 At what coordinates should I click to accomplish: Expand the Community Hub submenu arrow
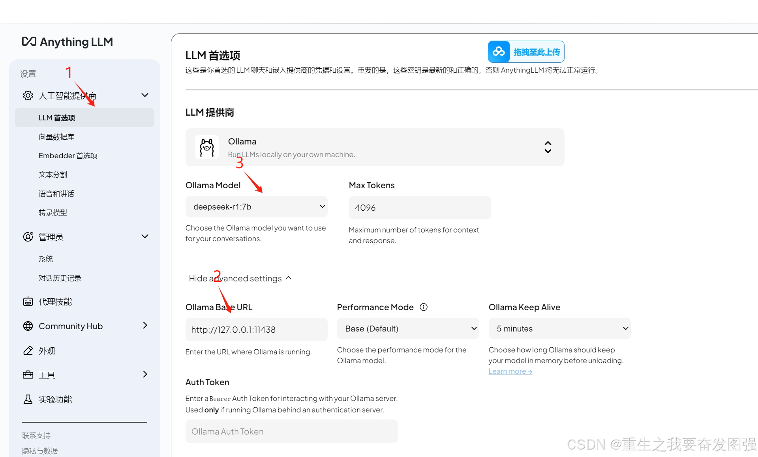click(x=145, y=326)
